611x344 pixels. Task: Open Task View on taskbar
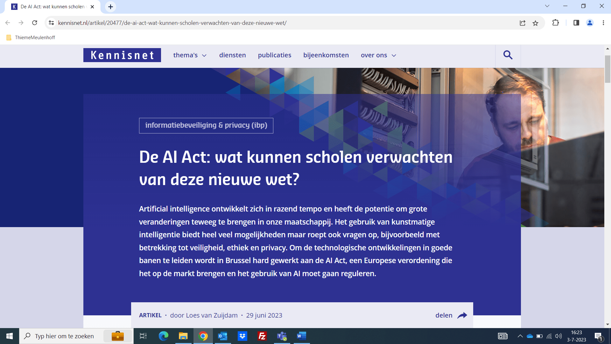click(x=143, y=336)
